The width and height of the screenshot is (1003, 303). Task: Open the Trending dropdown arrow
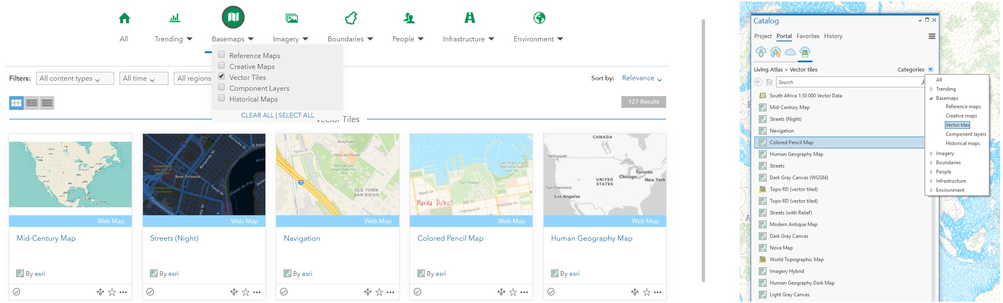click(x=189, y=39)
